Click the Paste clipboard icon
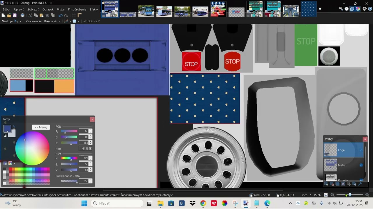This screenshot has width=373, height=209. coord(41,15)
